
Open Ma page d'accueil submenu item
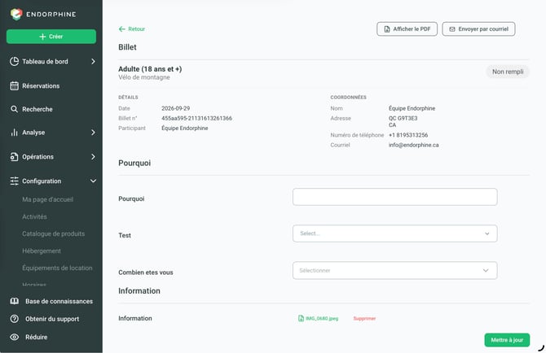48,199
